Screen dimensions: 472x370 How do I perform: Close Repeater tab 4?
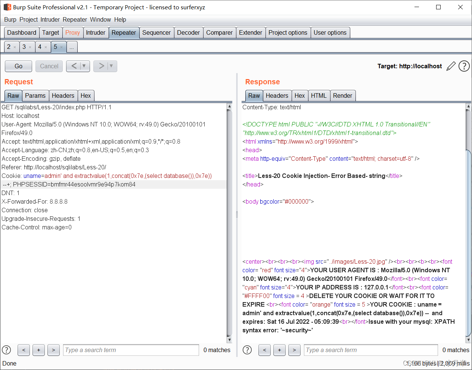coord(46,47)
